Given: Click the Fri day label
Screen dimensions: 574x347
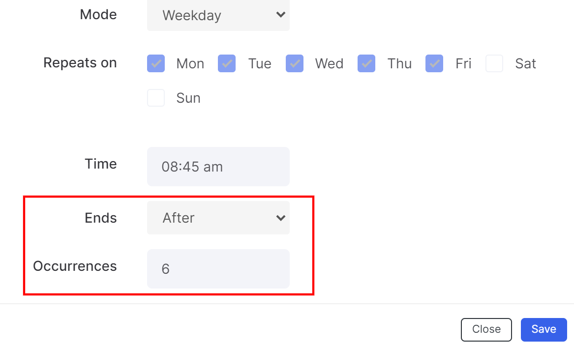Looking at the screenshot, I should pos(463,63).
